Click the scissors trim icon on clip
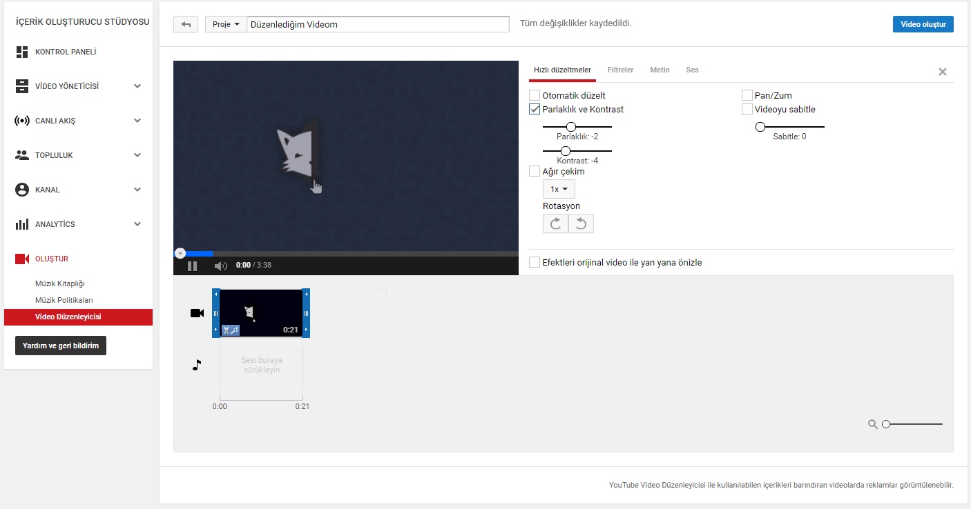This screenshot has width=971, height=509. pos(226,330)
